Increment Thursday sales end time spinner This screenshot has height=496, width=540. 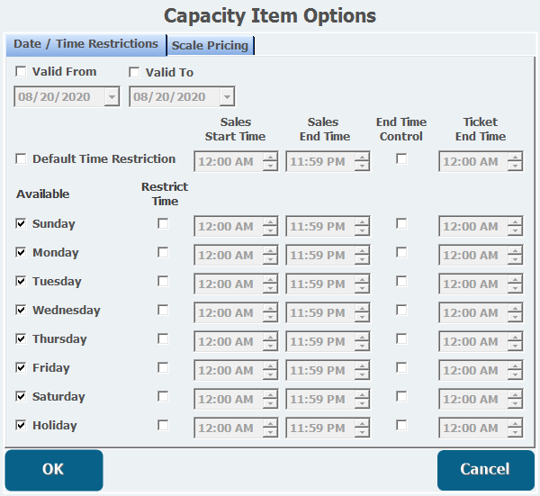point(362,337)
